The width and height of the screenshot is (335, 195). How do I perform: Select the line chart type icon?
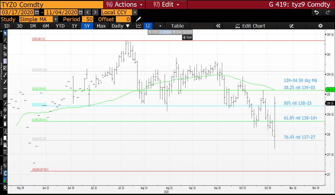point(138,26)
